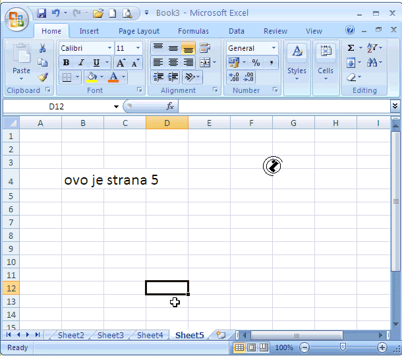Click the Merge and Center icon
Viewport: 402px width, 356px height.
[205, 63]
